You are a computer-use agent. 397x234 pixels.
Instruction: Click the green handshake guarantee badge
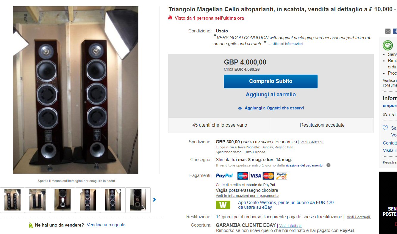388,45
